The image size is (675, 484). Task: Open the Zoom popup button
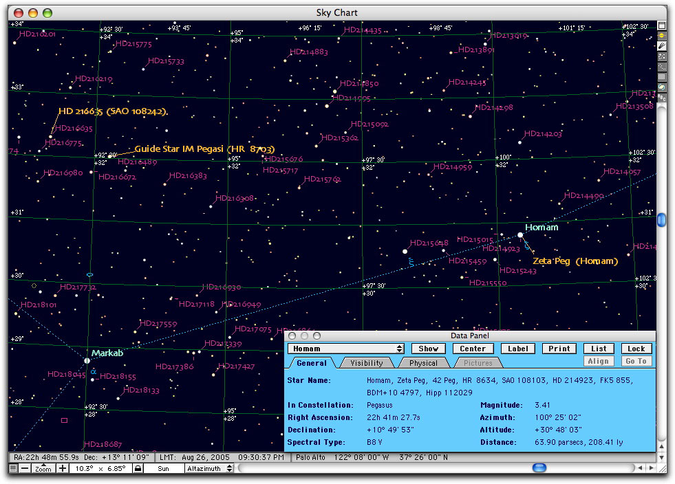coord(43,468)
